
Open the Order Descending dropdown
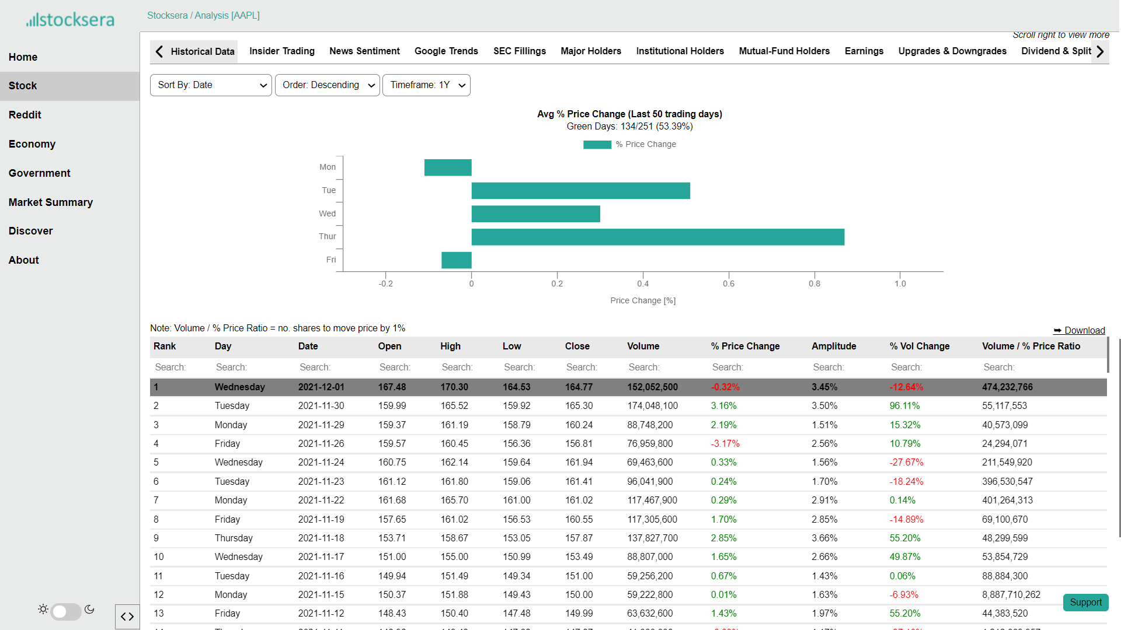point(327,85)
